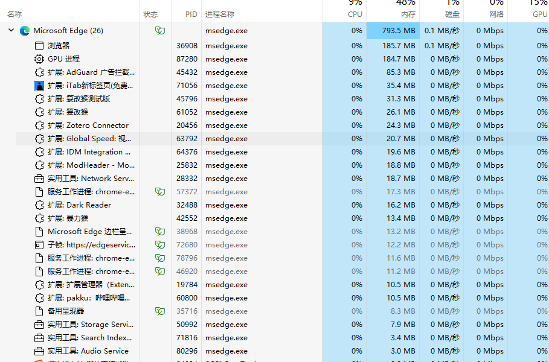Click the toolbox icon for Storage Service utility
549x362 pixels.
[x=39, y=325]
